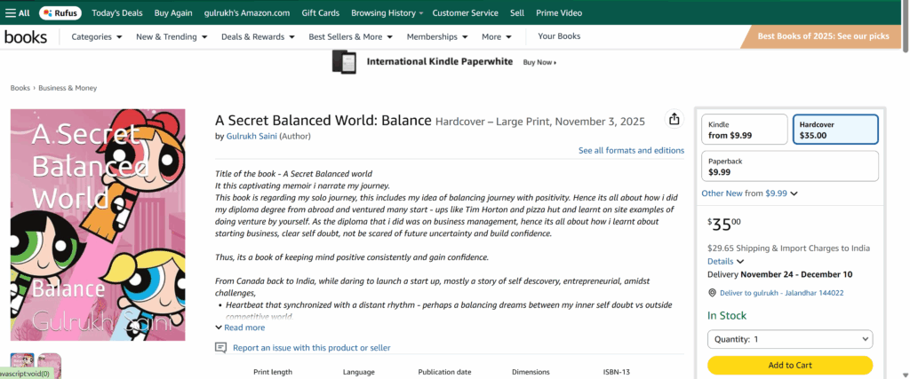Select the Hardcover $35.00 format

[834, 130]
